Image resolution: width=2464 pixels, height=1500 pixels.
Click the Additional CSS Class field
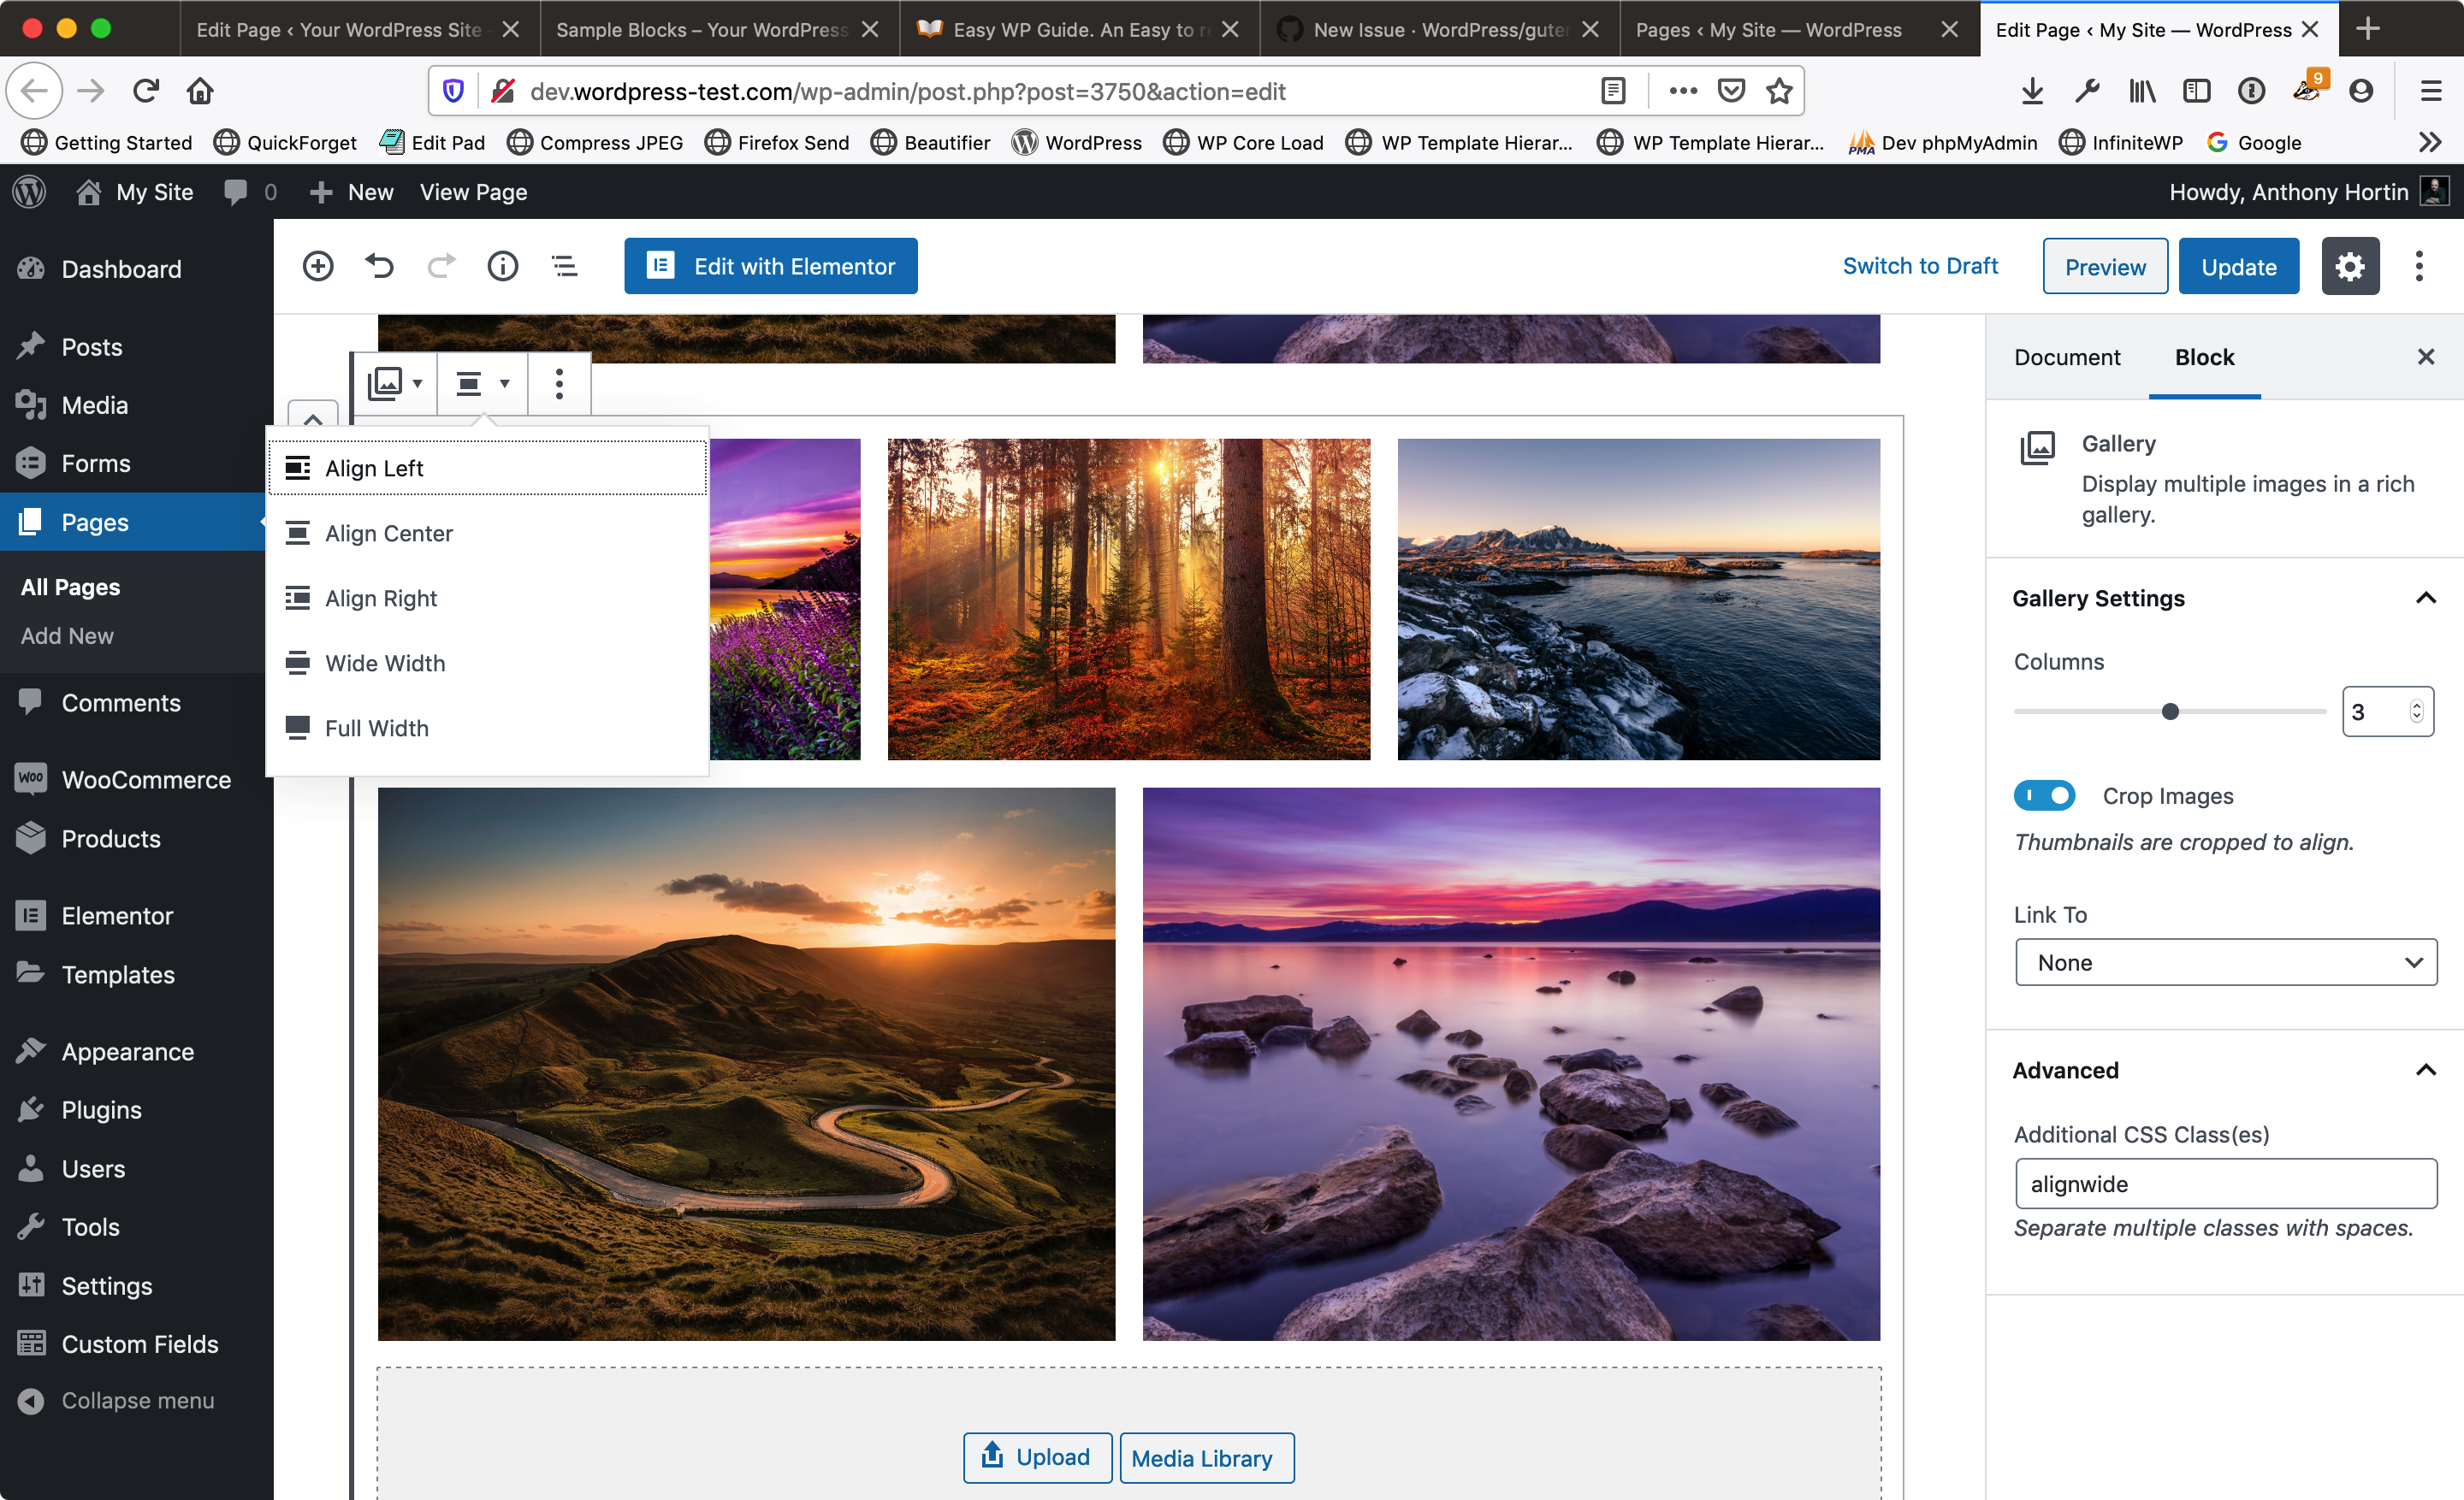[2226, 1184]
